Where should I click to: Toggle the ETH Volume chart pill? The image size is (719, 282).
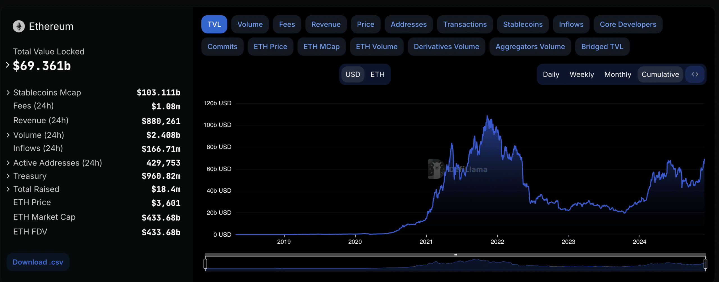click(x=377, y=46)
